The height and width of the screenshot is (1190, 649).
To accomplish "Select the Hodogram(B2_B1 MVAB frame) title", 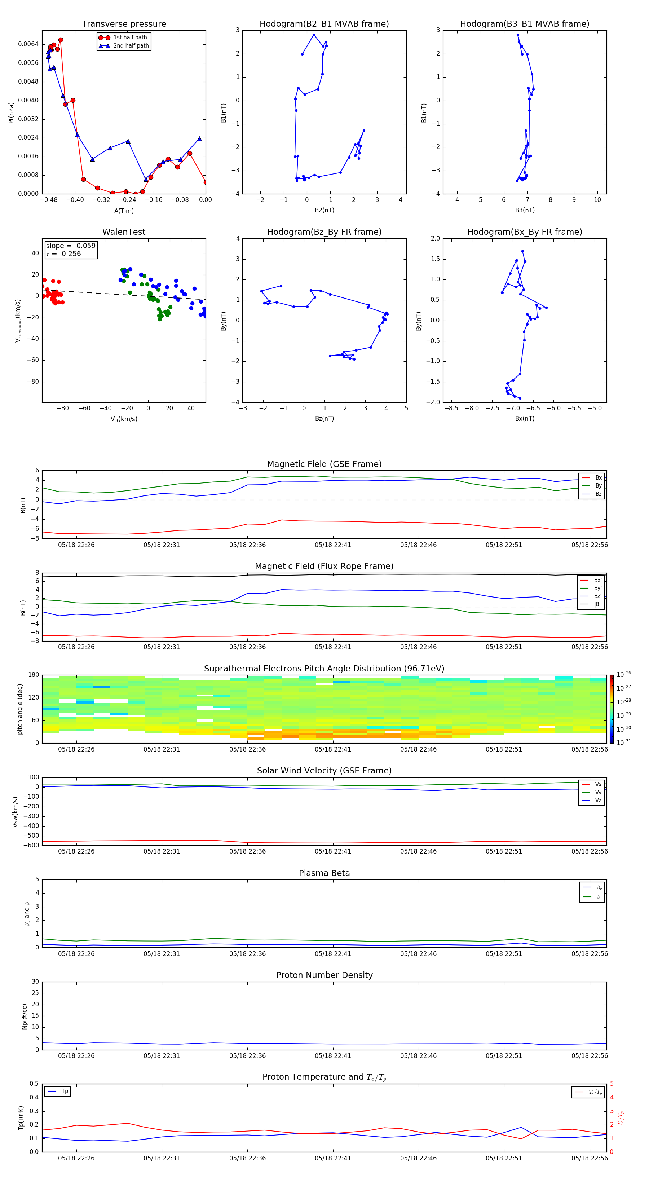I will [x=324, y=24].
